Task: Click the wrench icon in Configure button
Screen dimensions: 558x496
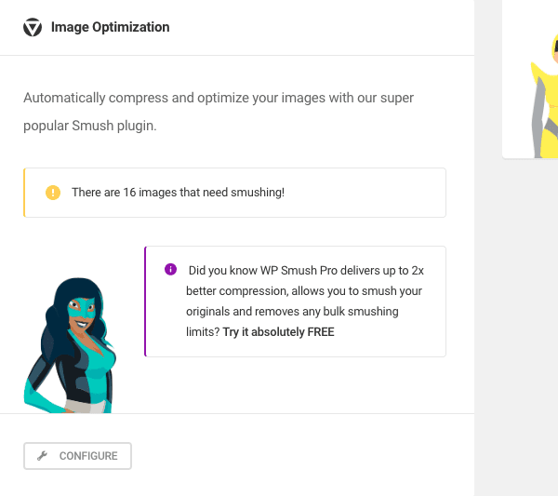Action: (43, 456)
